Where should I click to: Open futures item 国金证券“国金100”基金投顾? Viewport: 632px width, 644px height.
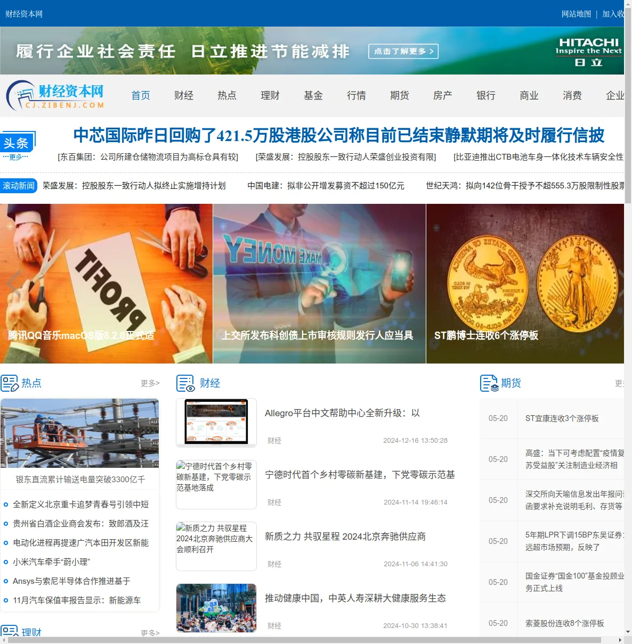(x=575, y=582)
